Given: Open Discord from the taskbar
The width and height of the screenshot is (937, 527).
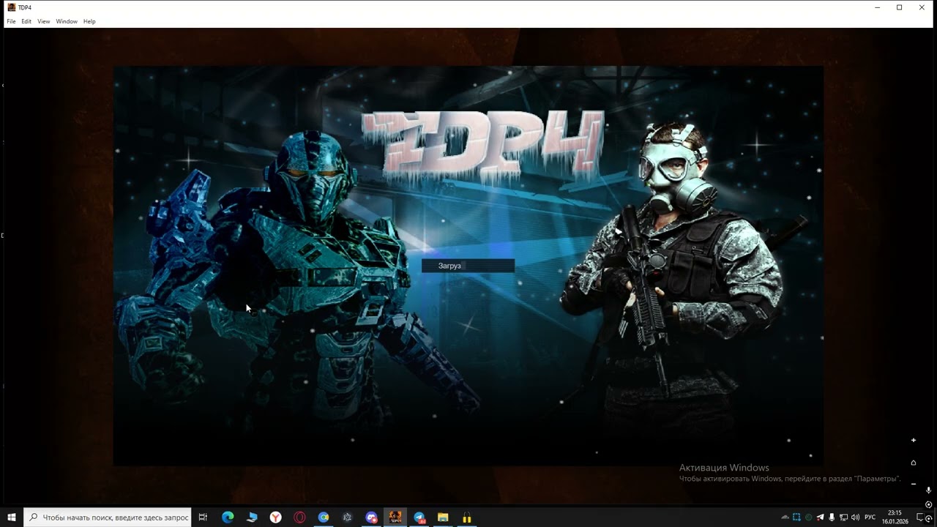Looking at the screenshot, I should (371, 517).
